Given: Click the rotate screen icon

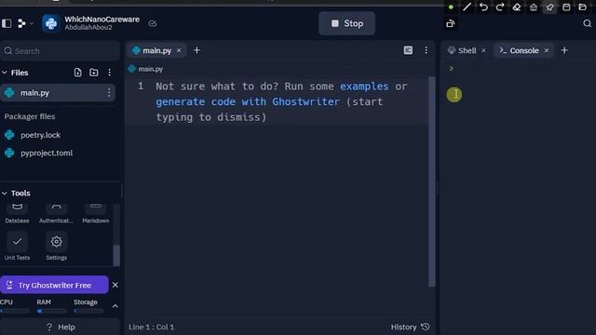Looking at the screenshot, I should pos(451,23).
